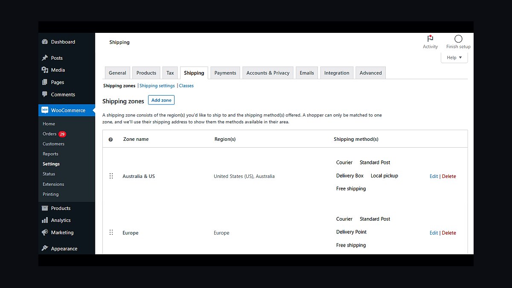Open the Shipping zones sub-link

click(119, 86)
